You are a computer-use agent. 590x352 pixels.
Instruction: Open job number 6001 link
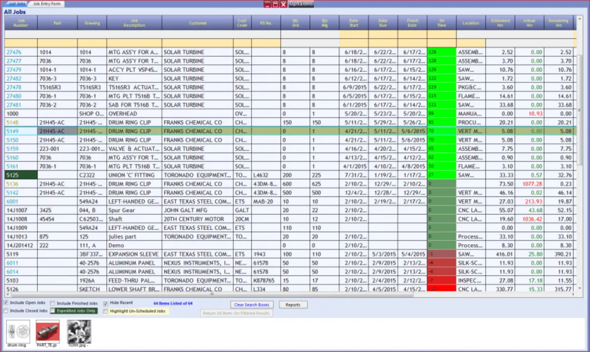12,202
